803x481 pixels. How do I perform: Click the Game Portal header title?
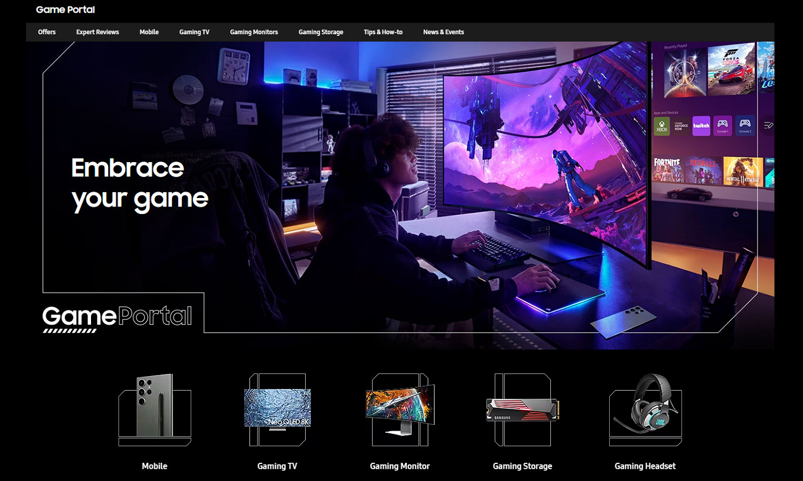tap(65, 10)
